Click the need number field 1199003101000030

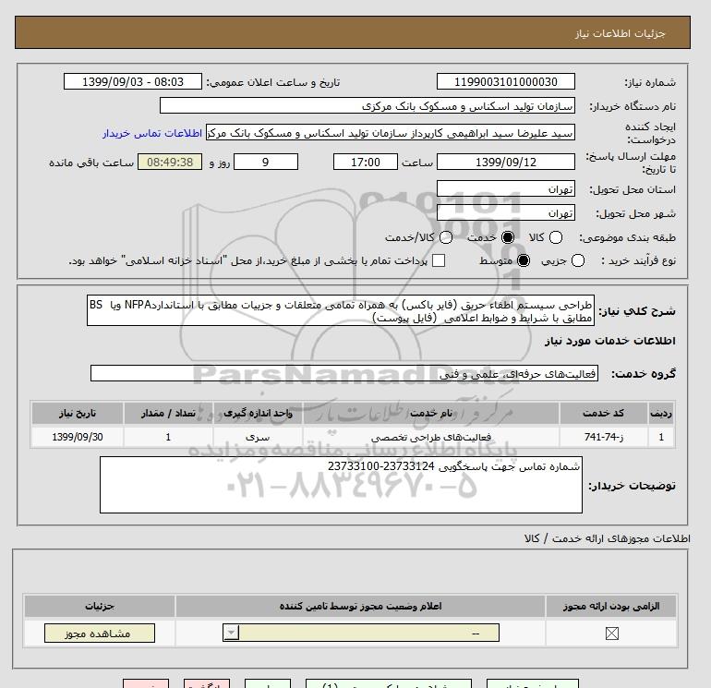pos(506,82)
